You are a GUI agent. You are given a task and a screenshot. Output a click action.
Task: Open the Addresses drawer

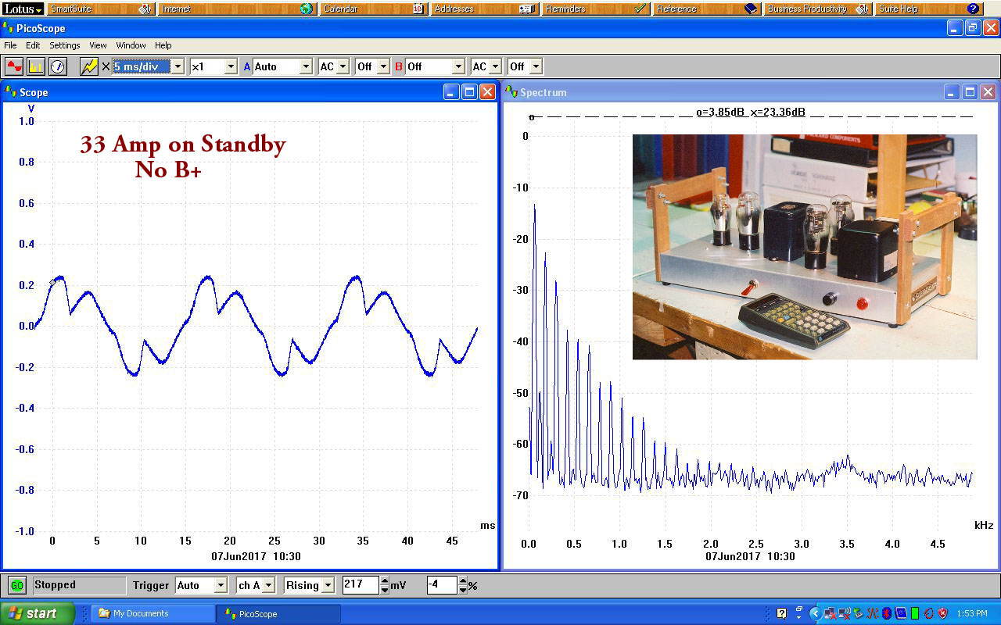click(x=485, y=9)
